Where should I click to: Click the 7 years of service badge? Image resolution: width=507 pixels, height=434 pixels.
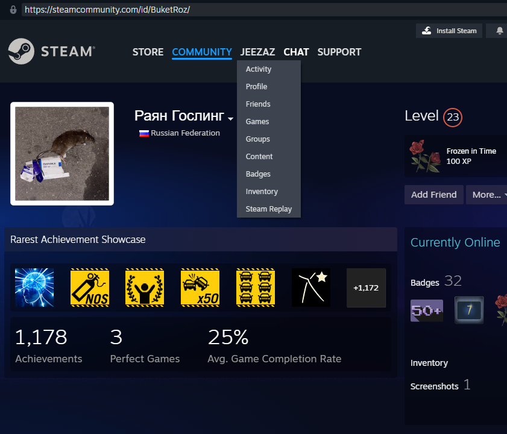click(469, 310)
